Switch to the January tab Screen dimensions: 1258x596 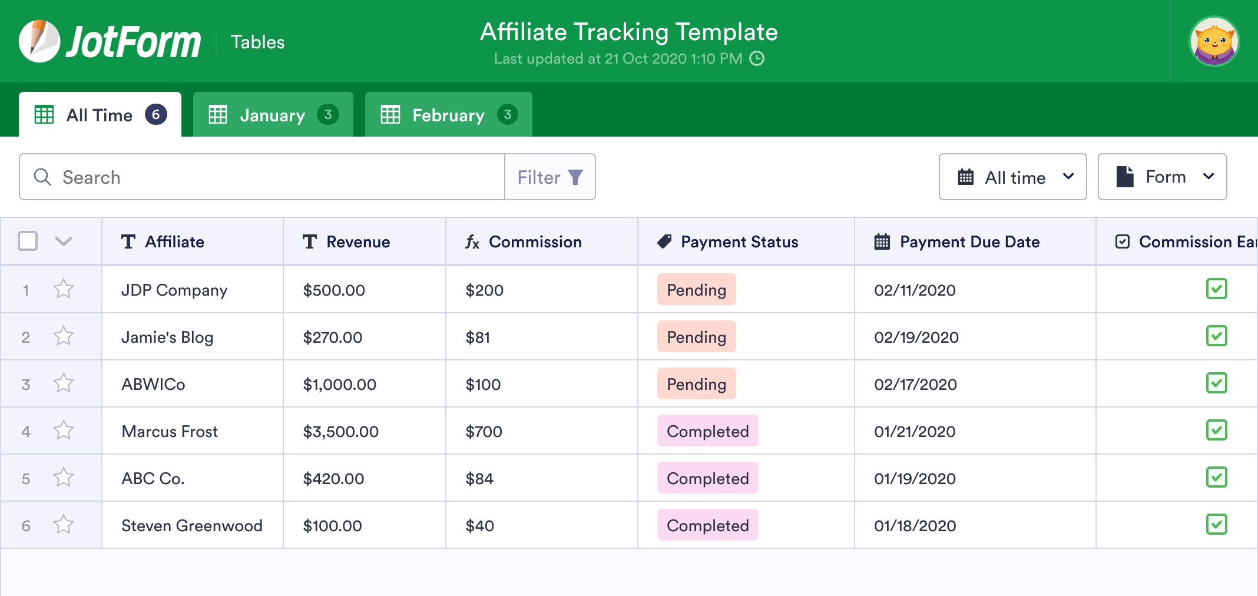(x=272, y=115)
